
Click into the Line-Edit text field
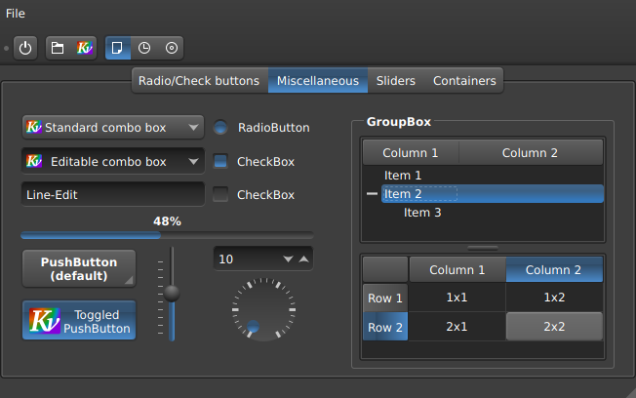coord(112,194)
